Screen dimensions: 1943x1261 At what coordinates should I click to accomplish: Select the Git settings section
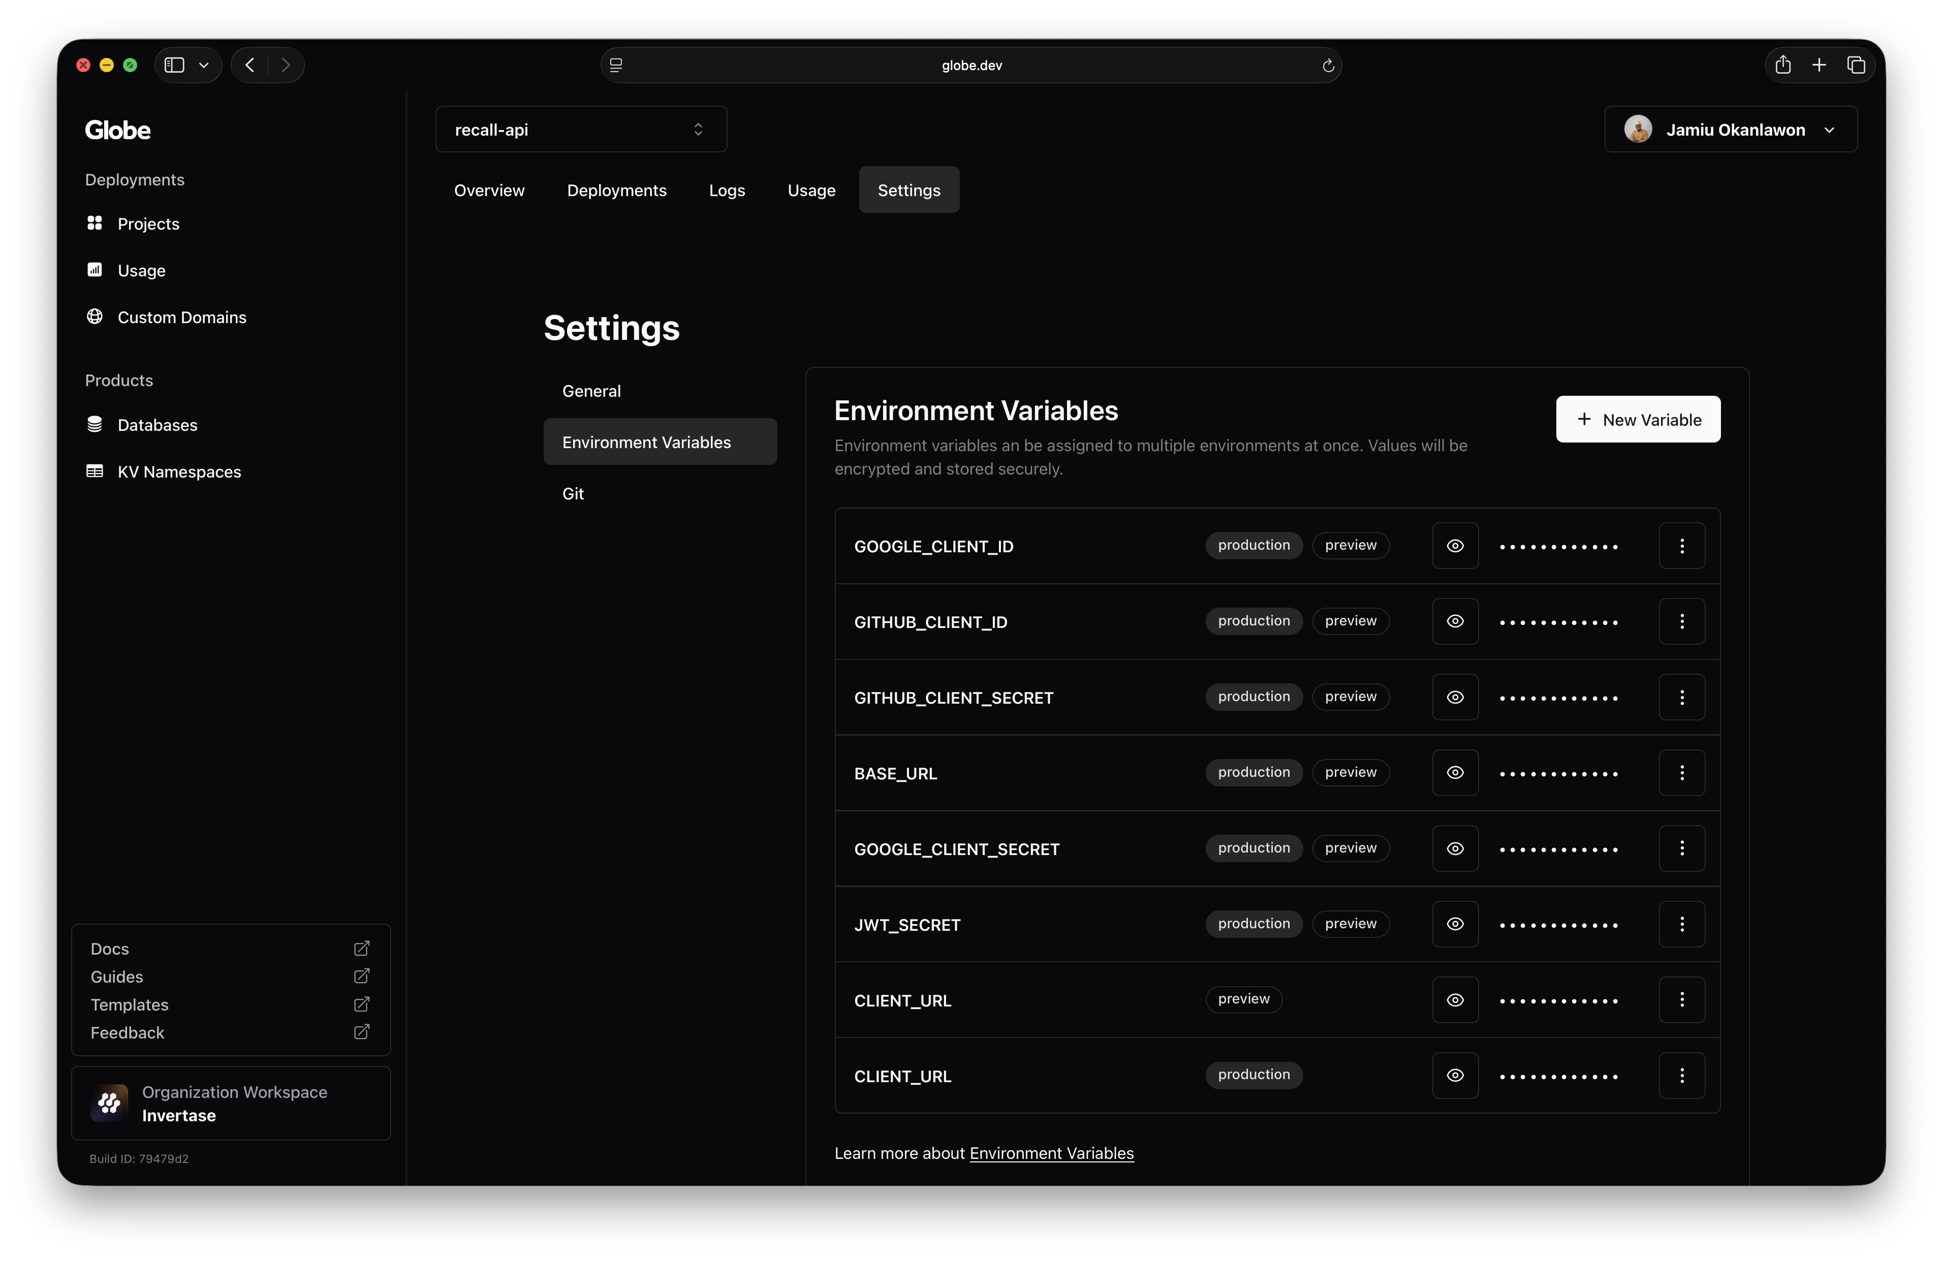pyautogui.click(x=573, y=494)
